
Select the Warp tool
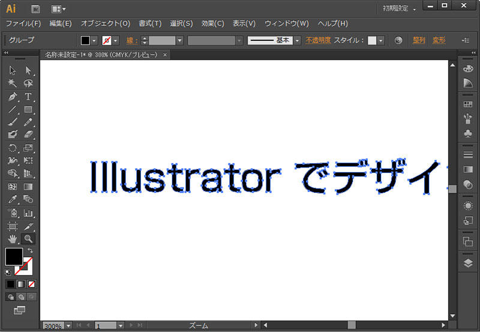[x=12, y=160]
